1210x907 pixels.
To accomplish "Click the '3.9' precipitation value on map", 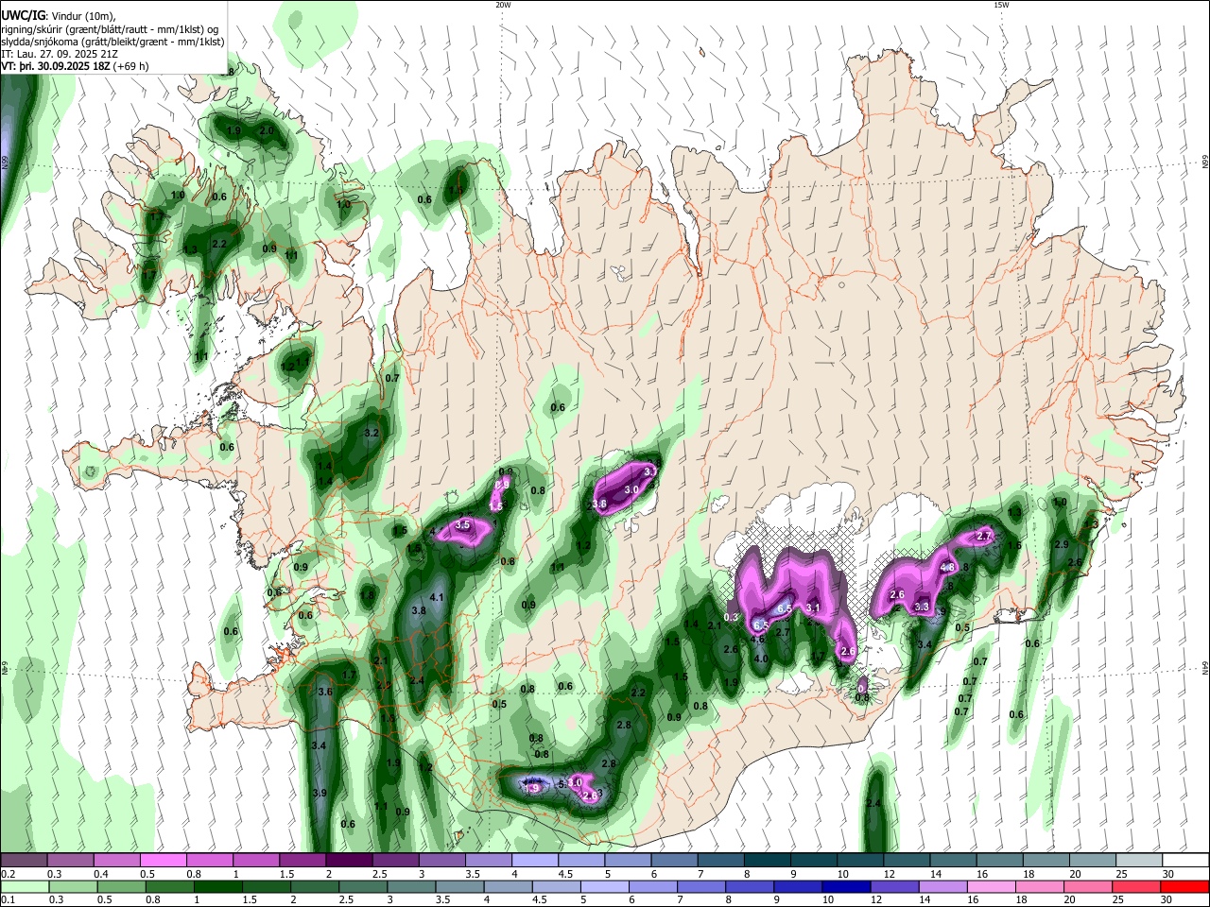I will click(320, 794).
